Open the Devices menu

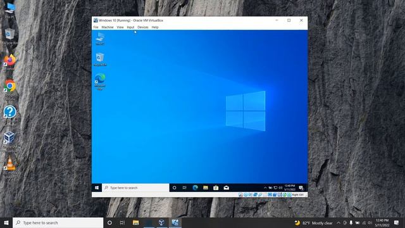(143, 27)
